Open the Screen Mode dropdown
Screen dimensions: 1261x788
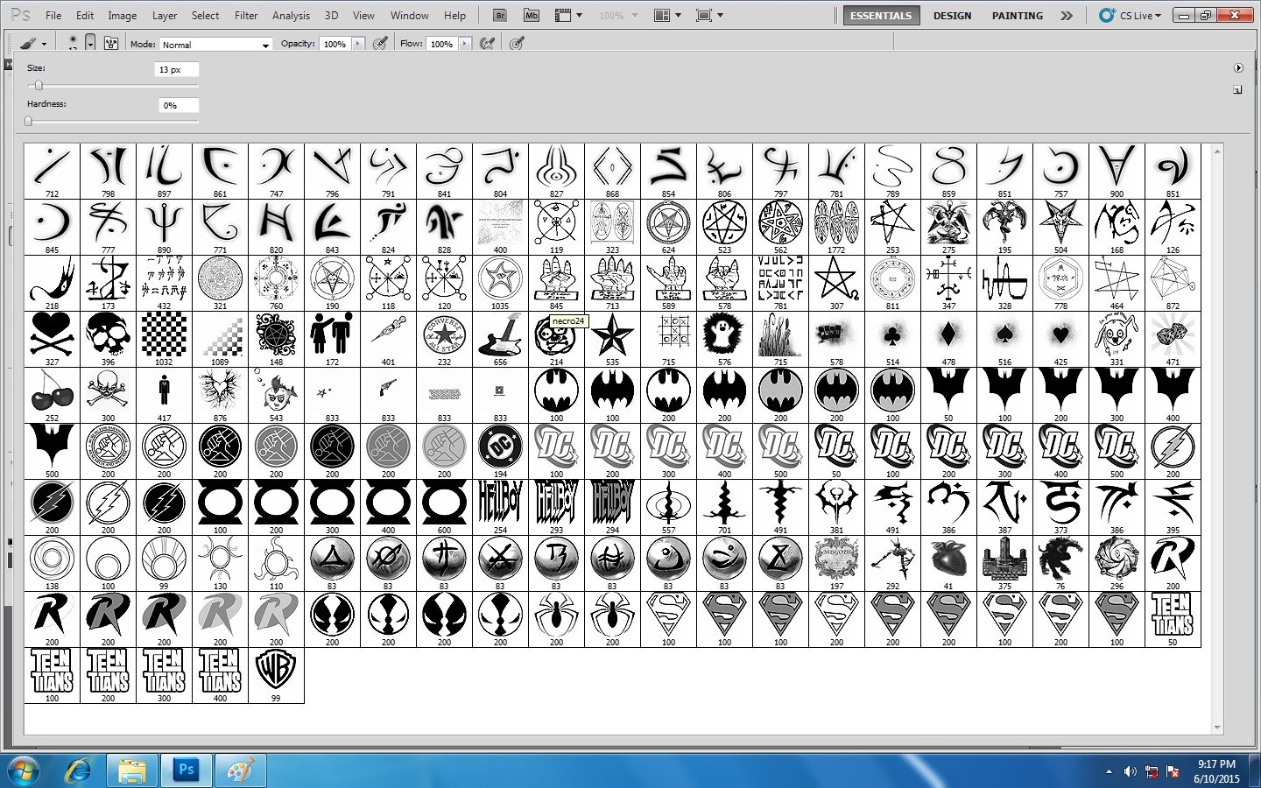(x=709, y=15)
